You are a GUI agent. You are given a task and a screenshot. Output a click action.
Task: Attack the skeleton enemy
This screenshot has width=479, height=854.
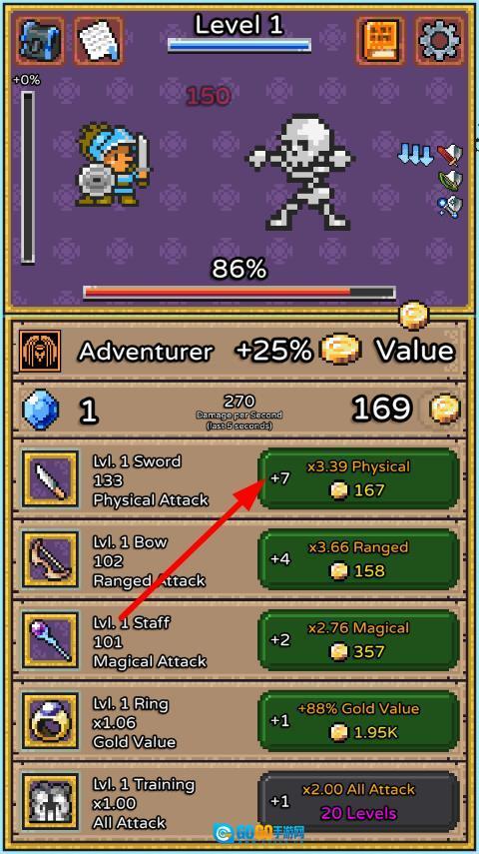coord(301,172)
